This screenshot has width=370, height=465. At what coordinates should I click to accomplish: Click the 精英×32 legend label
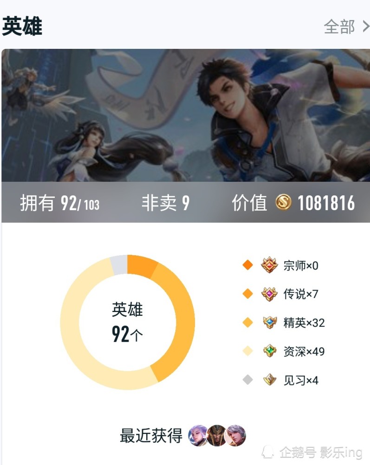[304, 322]
